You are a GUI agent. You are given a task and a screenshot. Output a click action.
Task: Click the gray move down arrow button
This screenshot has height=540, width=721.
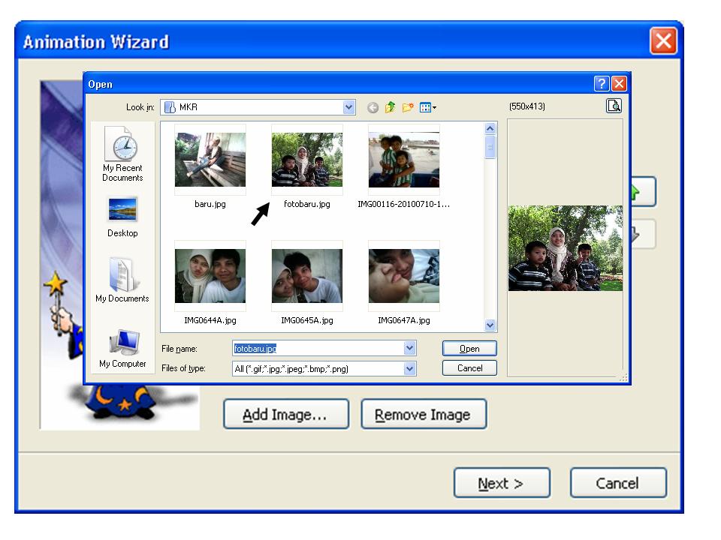[644, 234]
